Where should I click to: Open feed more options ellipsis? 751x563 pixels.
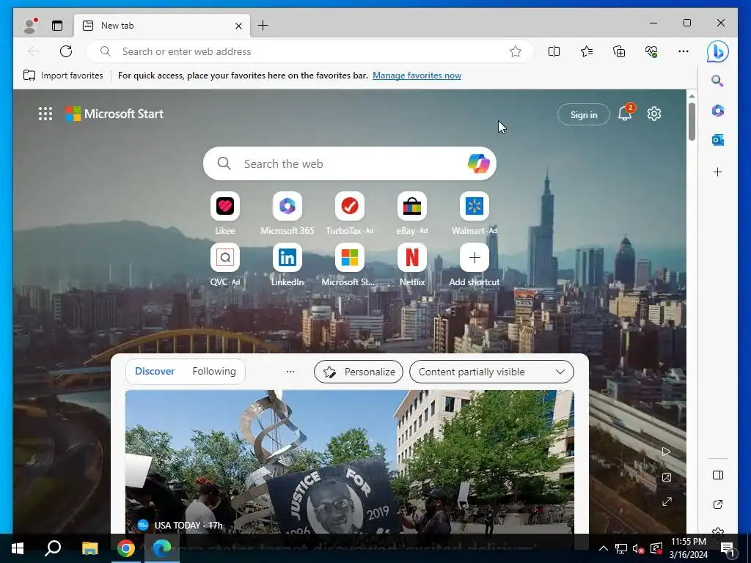coord(290,372)
